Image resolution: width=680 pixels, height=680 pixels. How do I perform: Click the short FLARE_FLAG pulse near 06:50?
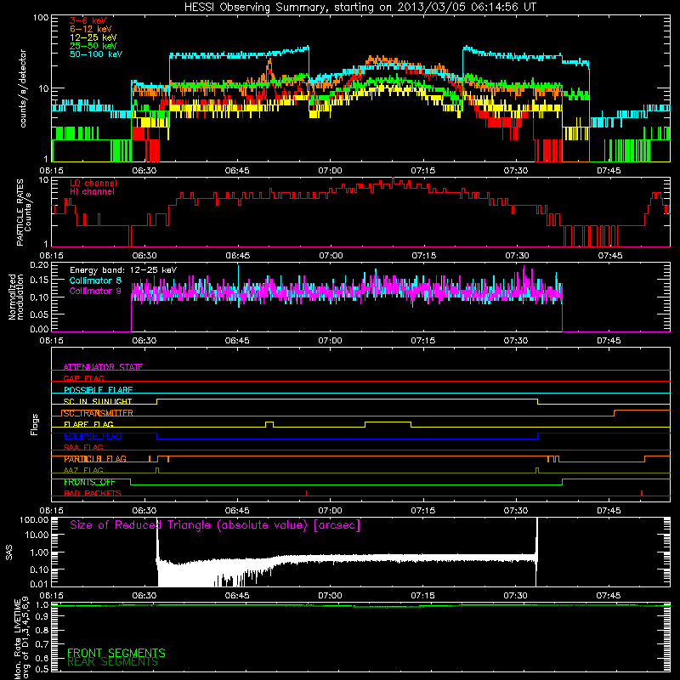click(269, 424)
